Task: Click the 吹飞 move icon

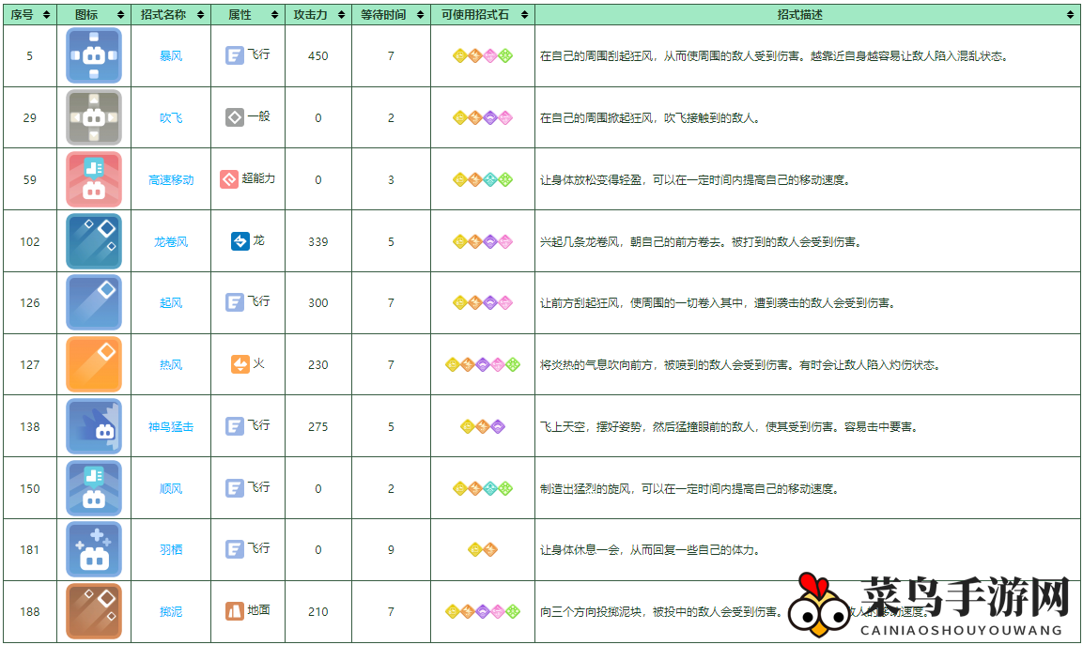Action: click(94, 116)
